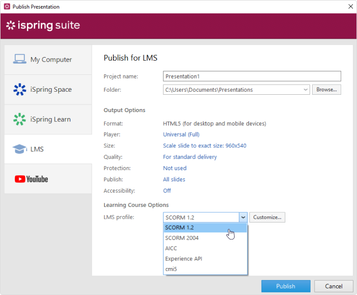Click the Publish Presentation title bar icon
The height and width of the screenshot is (295, 357).
pos(7,7)
